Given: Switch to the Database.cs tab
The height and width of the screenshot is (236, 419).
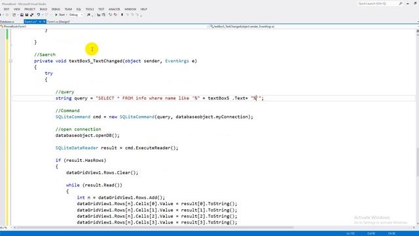Looking at the screenshot, I should [7, 22].
